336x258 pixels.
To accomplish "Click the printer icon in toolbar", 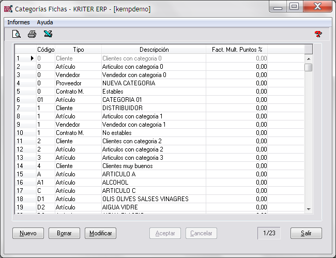I will pyautogui.click(x=32, y=35).
